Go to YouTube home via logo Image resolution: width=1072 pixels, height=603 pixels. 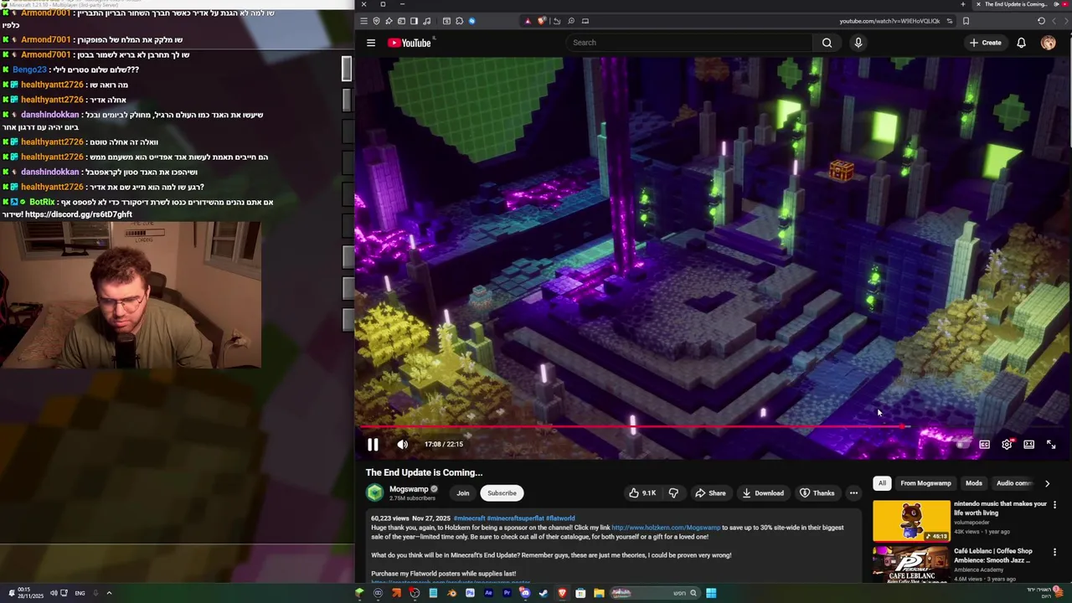[410, 43]
